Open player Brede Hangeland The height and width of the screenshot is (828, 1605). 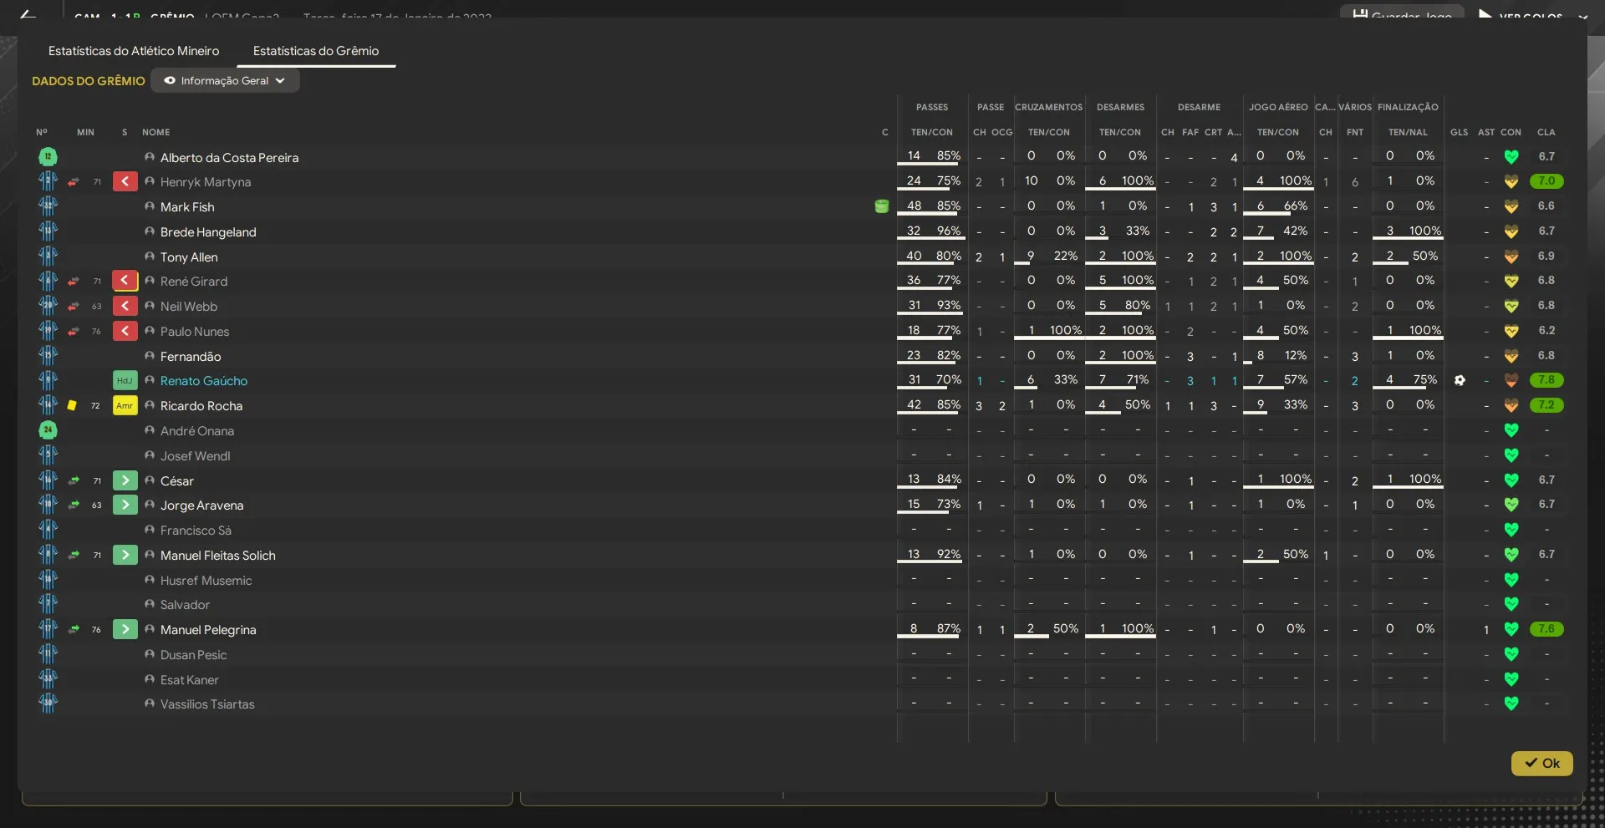(208, 232)
